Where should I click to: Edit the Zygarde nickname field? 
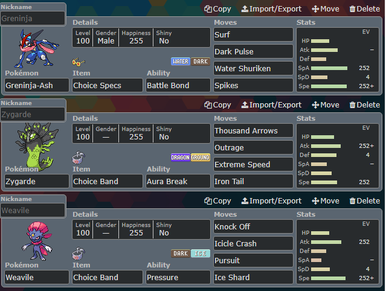click(33, 114)
